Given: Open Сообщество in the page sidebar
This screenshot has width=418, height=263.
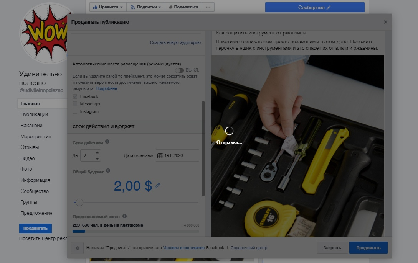Looking at the screenshot, I should click(35, 191).
